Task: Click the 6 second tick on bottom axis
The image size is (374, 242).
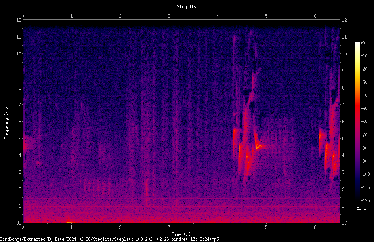Action: [x=315, y=227]
